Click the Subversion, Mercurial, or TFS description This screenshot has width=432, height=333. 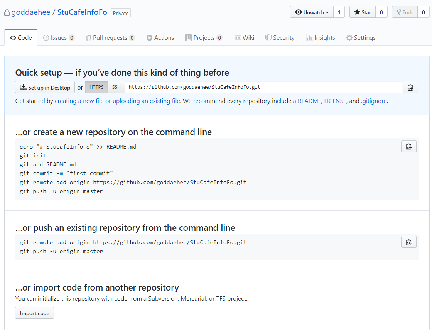(131, 299)
